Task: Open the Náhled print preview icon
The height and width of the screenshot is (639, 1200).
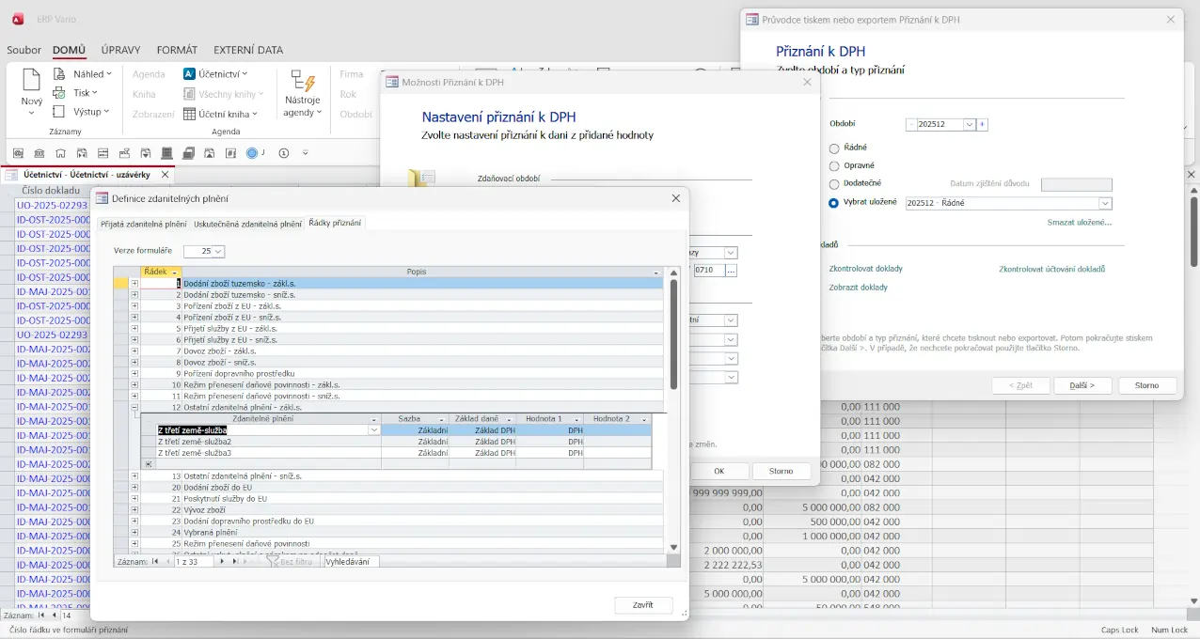Action: click(x=59, y=74)
